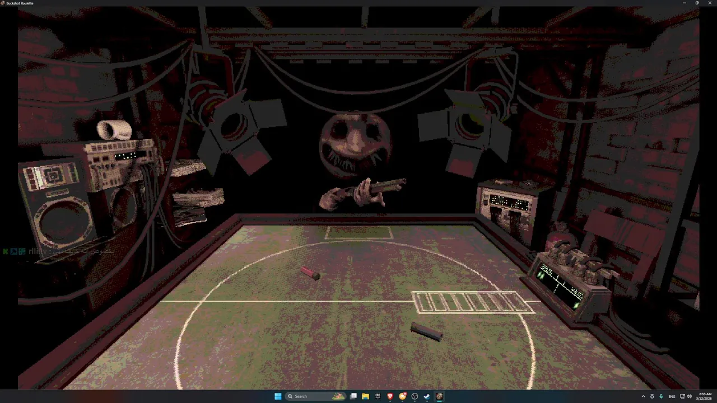The image size is (717, 403).
Task: Click the dealer's grinning face
Action: tap(355, 144)
